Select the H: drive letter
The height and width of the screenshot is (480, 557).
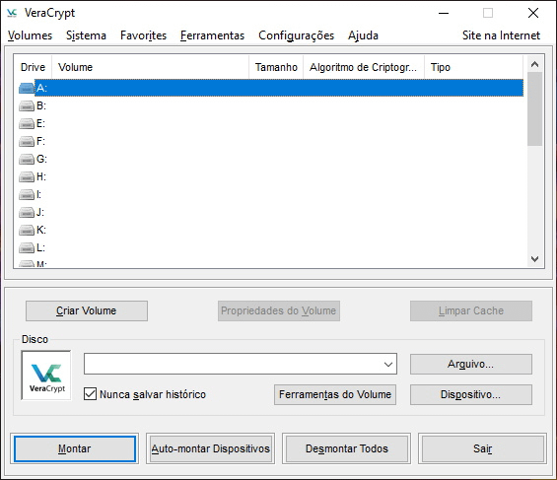41,176
